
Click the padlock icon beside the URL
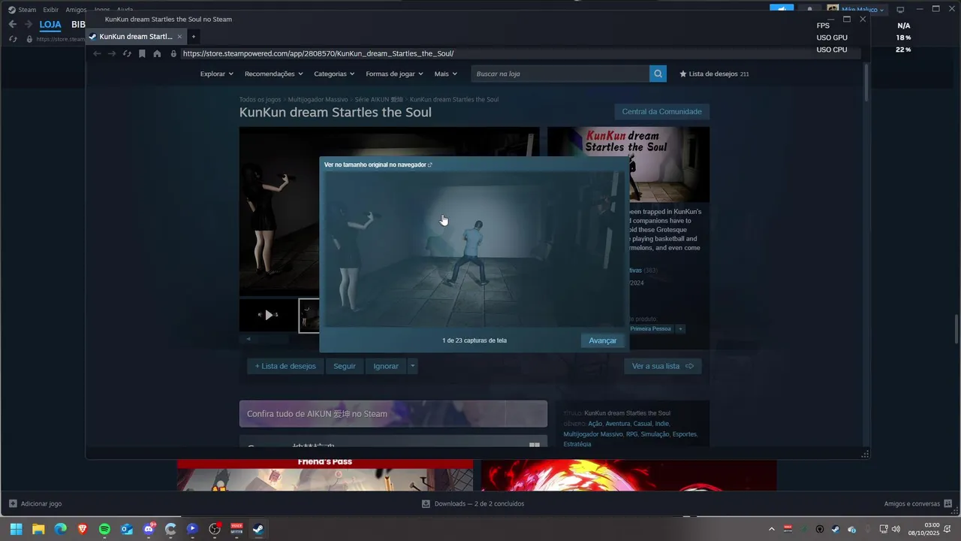(173, 53)
